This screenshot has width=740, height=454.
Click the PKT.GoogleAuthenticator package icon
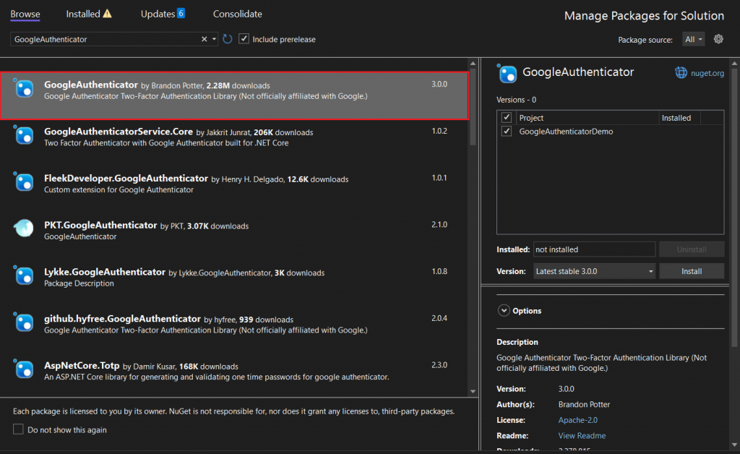pyautogui.click(x=24, y=228)
